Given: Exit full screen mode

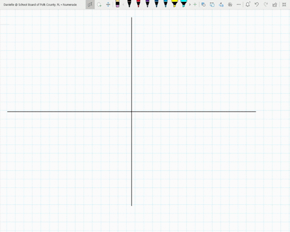Looking at the screenshot, I should point(284,4).
